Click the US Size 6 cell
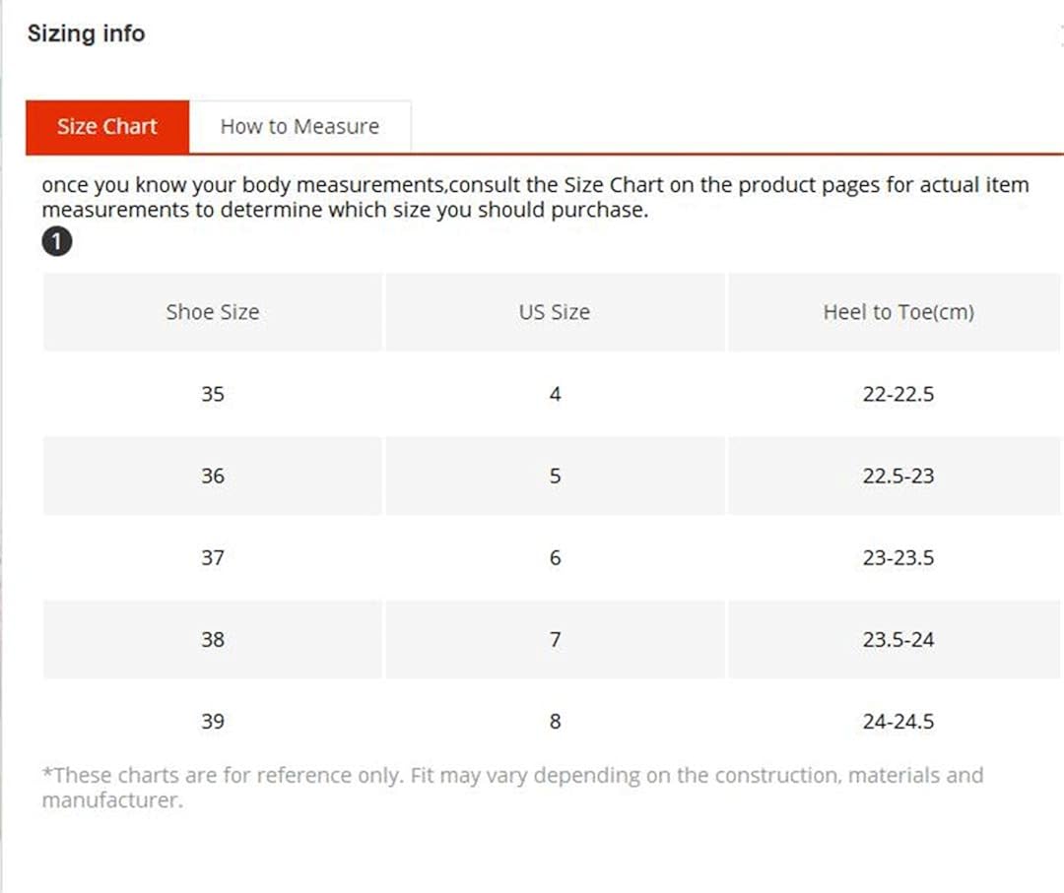Viewport: 1064px width, 893px height. tap(555, 557)
